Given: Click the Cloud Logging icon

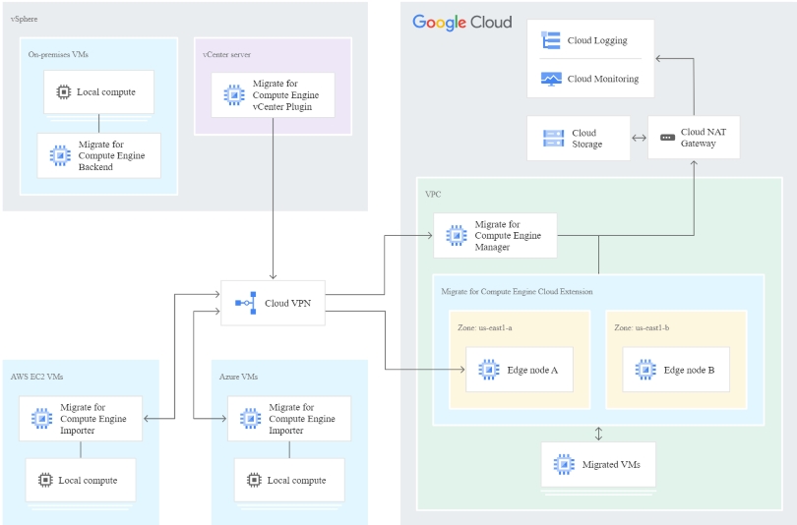Looking at the screenshot, I should pos(551,40).
